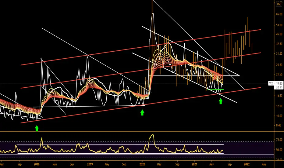Click the 25.50 price axis label
Viewport: 284px width, 168px height.
coord(279,65)
